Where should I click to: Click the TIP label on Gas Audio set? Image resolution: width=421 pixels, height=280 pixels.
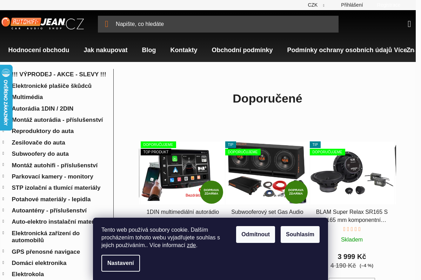230,145
